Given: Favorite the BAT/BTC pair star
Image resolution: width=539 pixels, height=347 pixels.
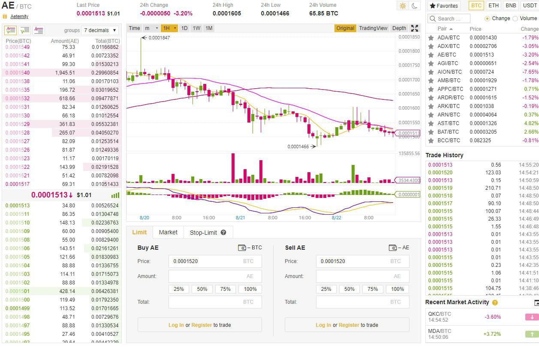Looking at the screenshot, I should point(431,132).
